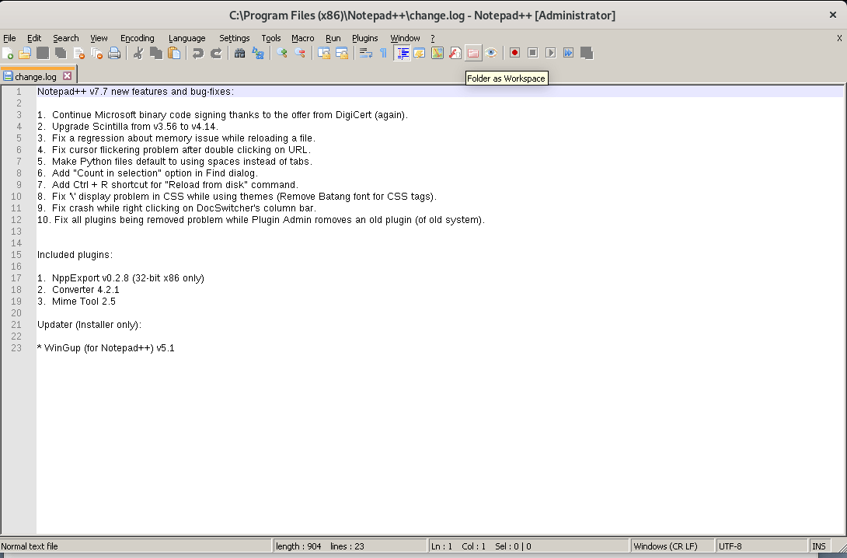
Task: Click the 'Updater (Installer only):' line
Action: tap(89, 325)
